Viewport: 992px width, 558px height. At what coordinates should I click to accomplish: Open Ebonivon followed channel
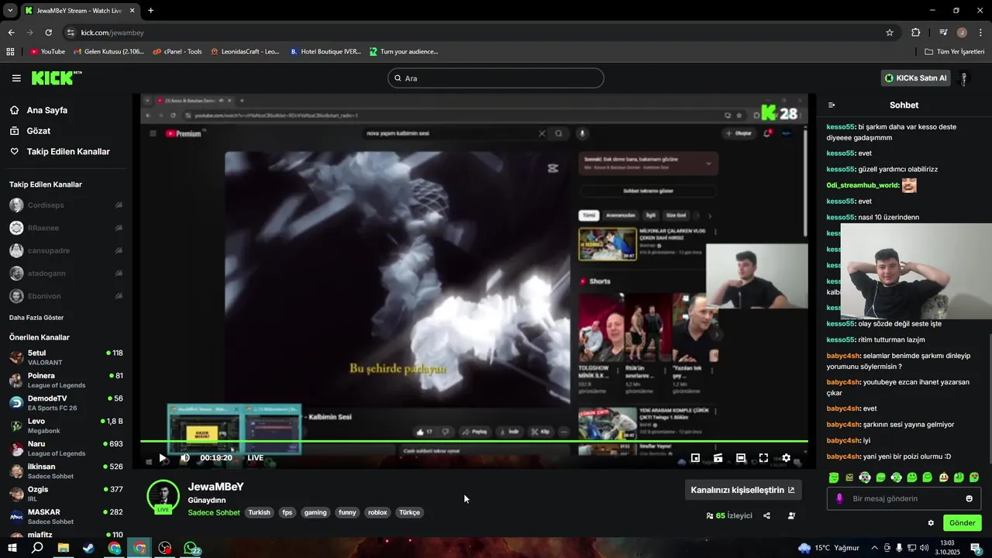66,296
